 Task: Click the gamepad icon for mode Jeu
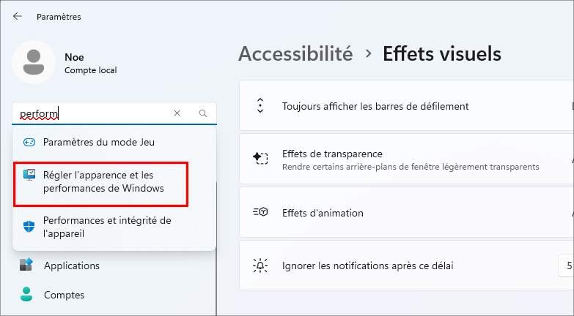coord(29,142)
